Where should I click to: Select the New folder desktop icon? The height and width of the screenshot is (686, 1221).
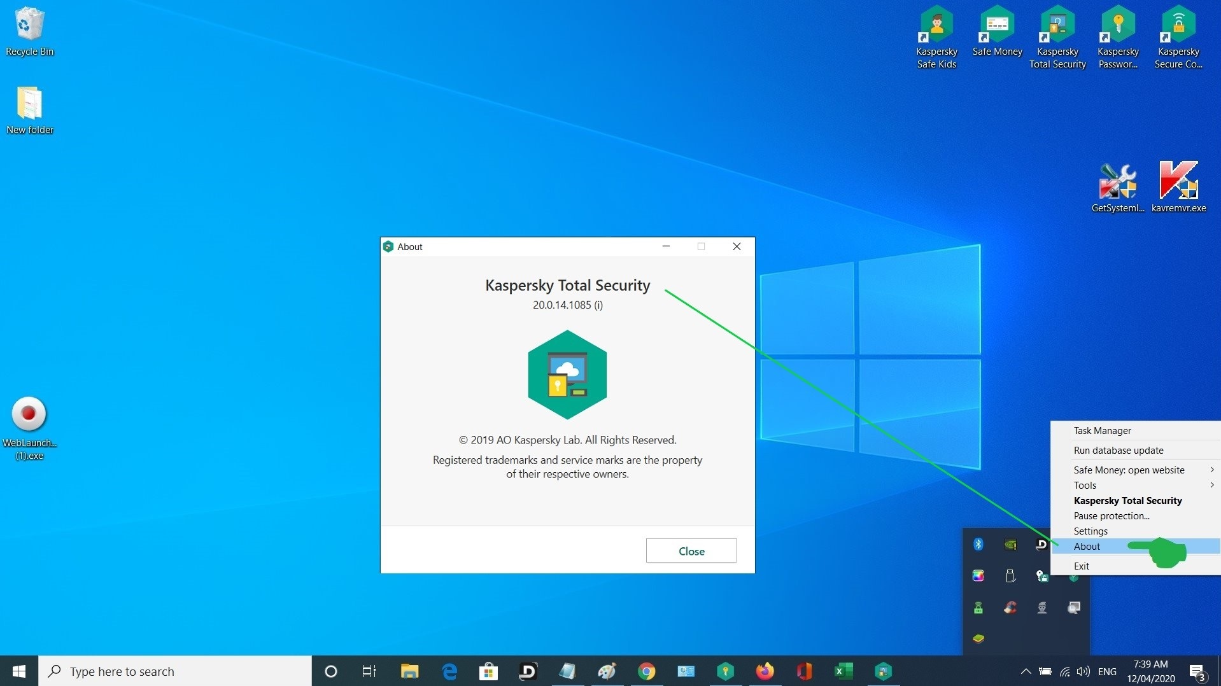[29, 110]
